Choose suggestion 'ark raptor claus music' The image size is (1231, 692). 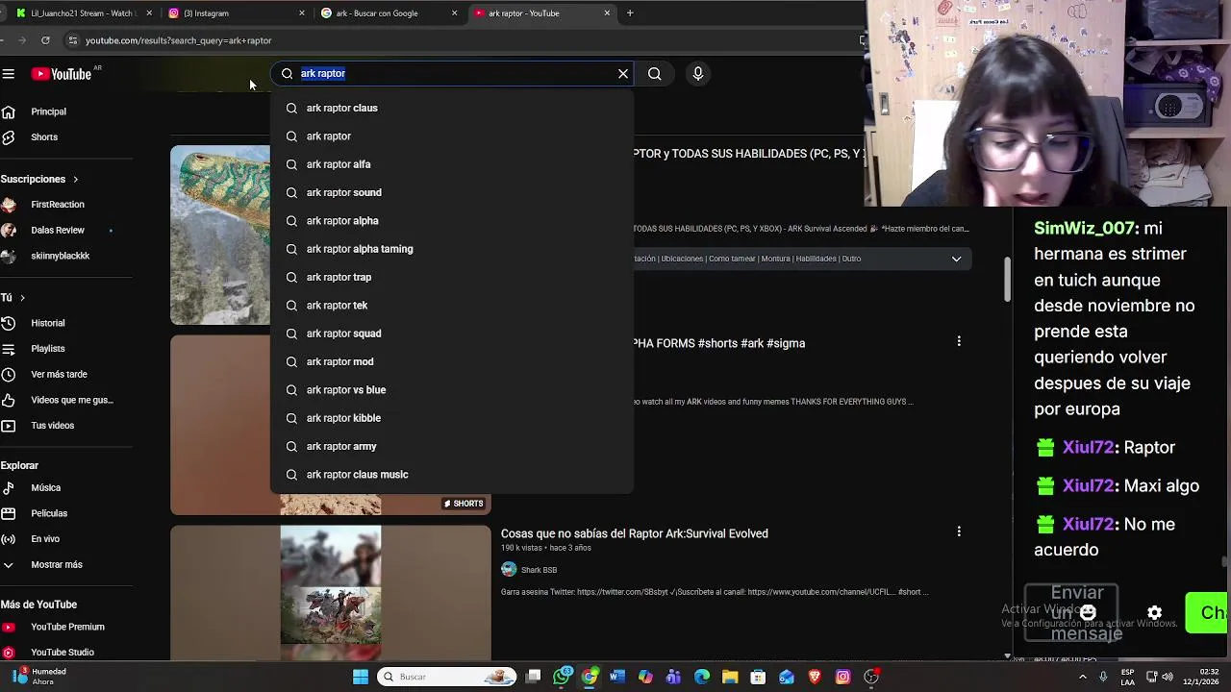click(452, 475)
